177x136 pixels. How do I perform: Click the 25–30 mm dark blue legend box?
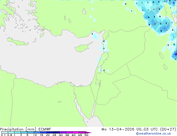pyautogui.click(x=56, y=132)
